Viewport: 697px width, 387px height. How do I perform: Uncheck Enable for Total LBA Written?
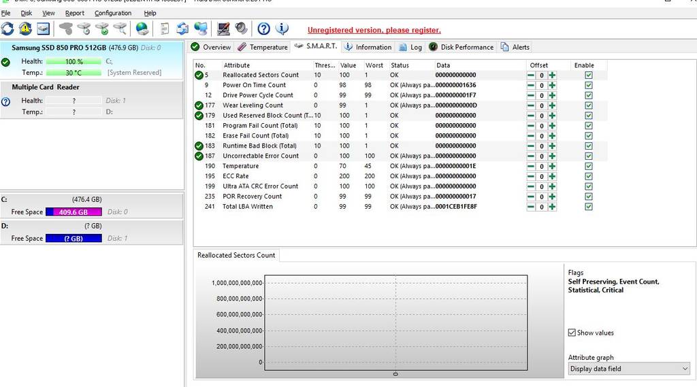(x=588, y=207)
